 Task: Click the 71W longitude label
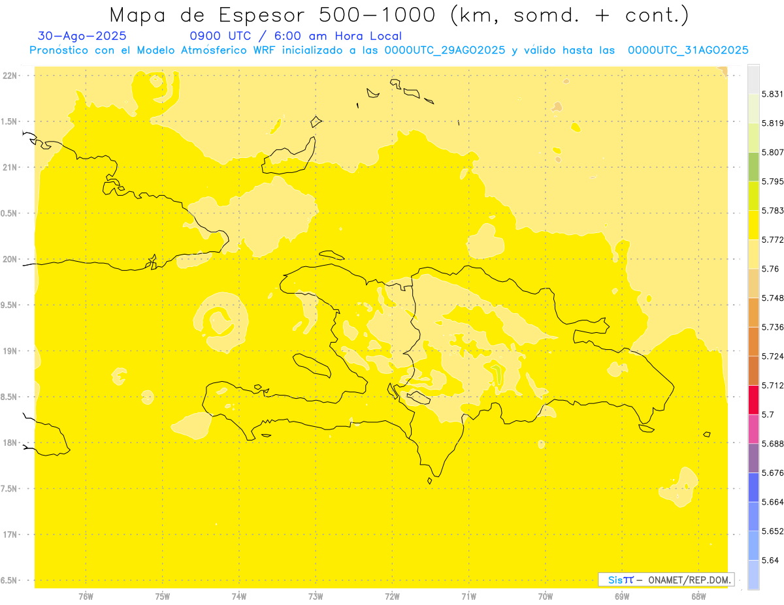click(x=468, y=597)
